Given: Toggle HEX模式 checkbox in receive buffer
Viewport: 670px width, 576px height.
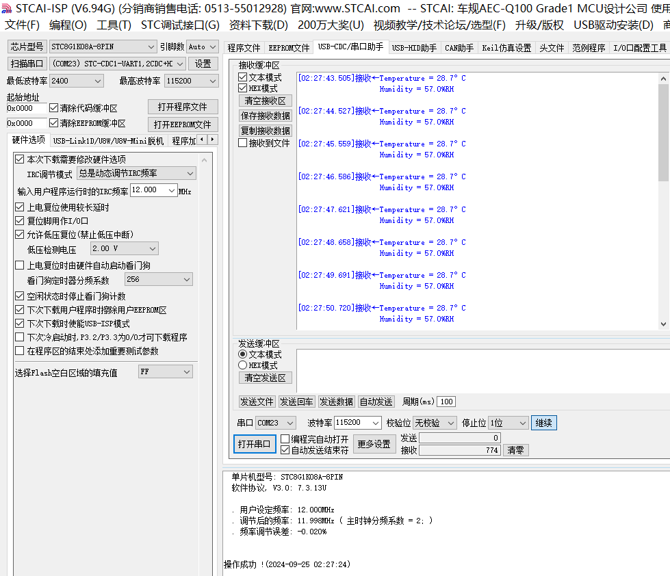Looking at the screenshot, I should pyautogui.click(x=243, y=88).
